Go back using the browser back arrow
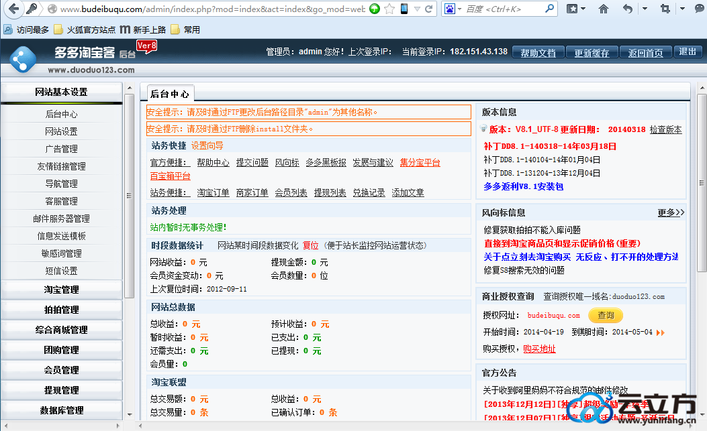The width and height of the screenshot is (707, 431). coord(14,9)
